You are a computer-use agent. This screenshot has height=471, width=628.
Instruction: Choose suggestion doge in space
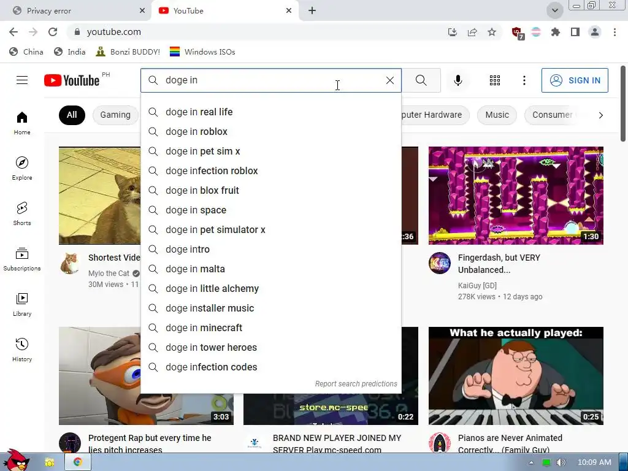coord(271,210)
